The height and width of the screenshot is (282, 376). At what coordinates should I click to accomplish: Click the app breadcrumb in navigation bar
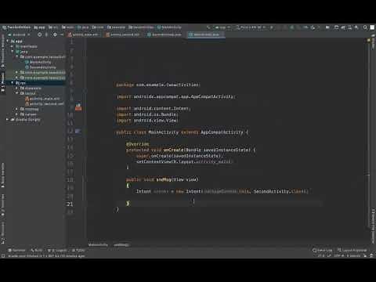coord(40,27)
